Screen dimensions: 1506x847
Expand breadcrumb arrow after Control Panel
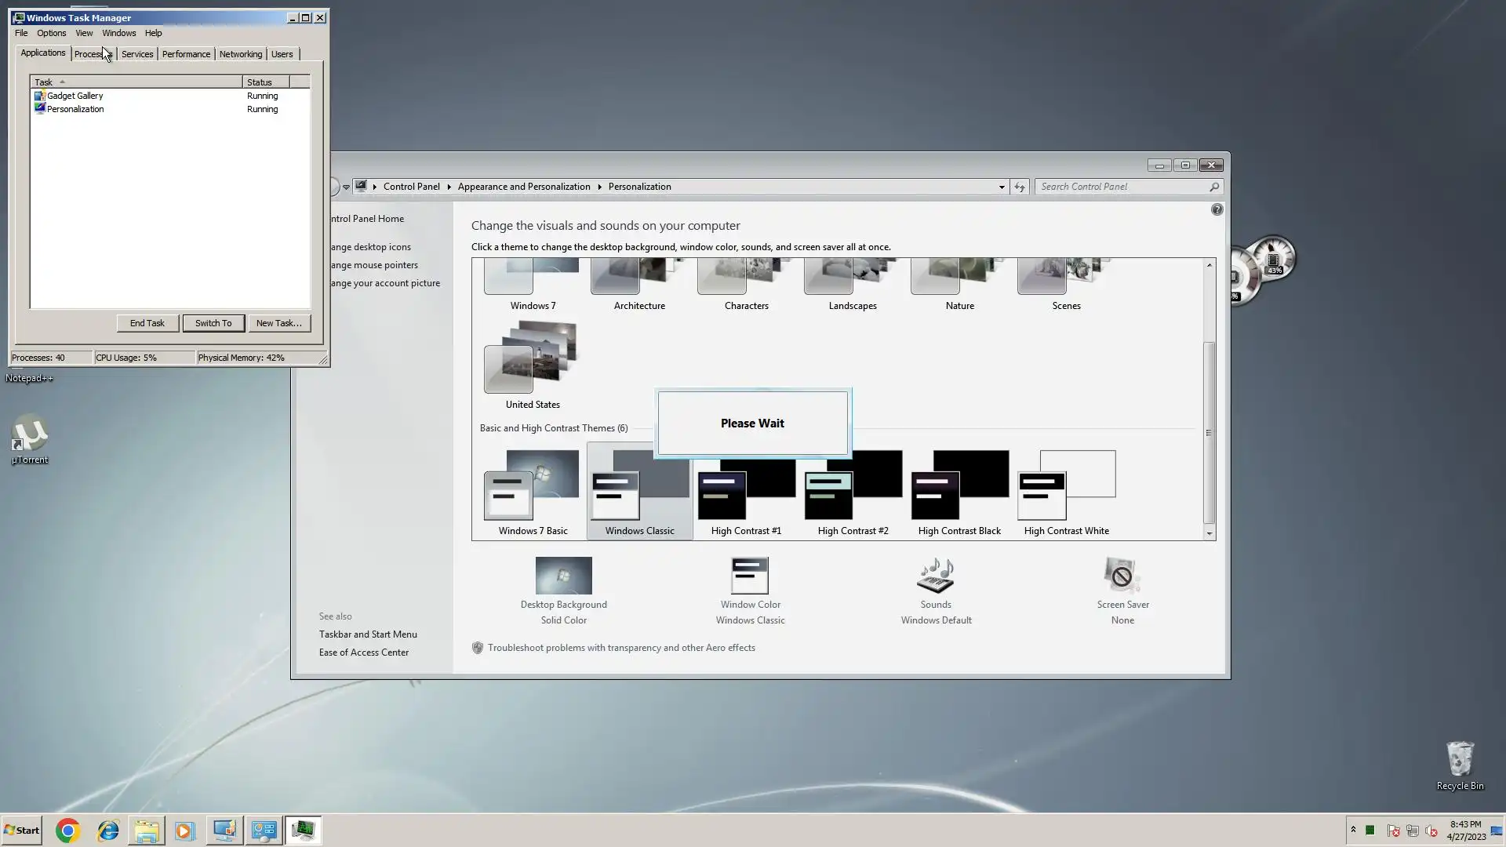pyautogui.click(x=449, y=187)
